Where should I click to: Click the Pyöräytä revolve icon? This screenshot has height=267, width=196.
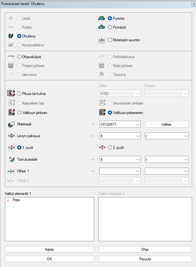(x=101, y=27)
